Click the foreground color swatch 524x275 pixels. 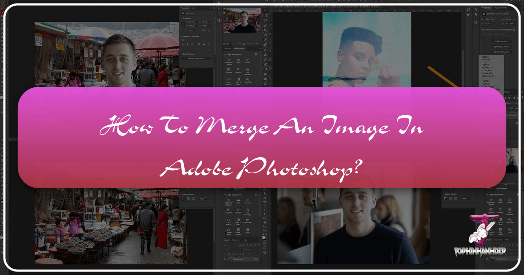pos(264,238)
